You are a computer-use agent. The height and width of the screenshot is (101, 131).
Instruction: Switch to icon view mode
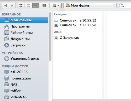click(x=21, y=6)
